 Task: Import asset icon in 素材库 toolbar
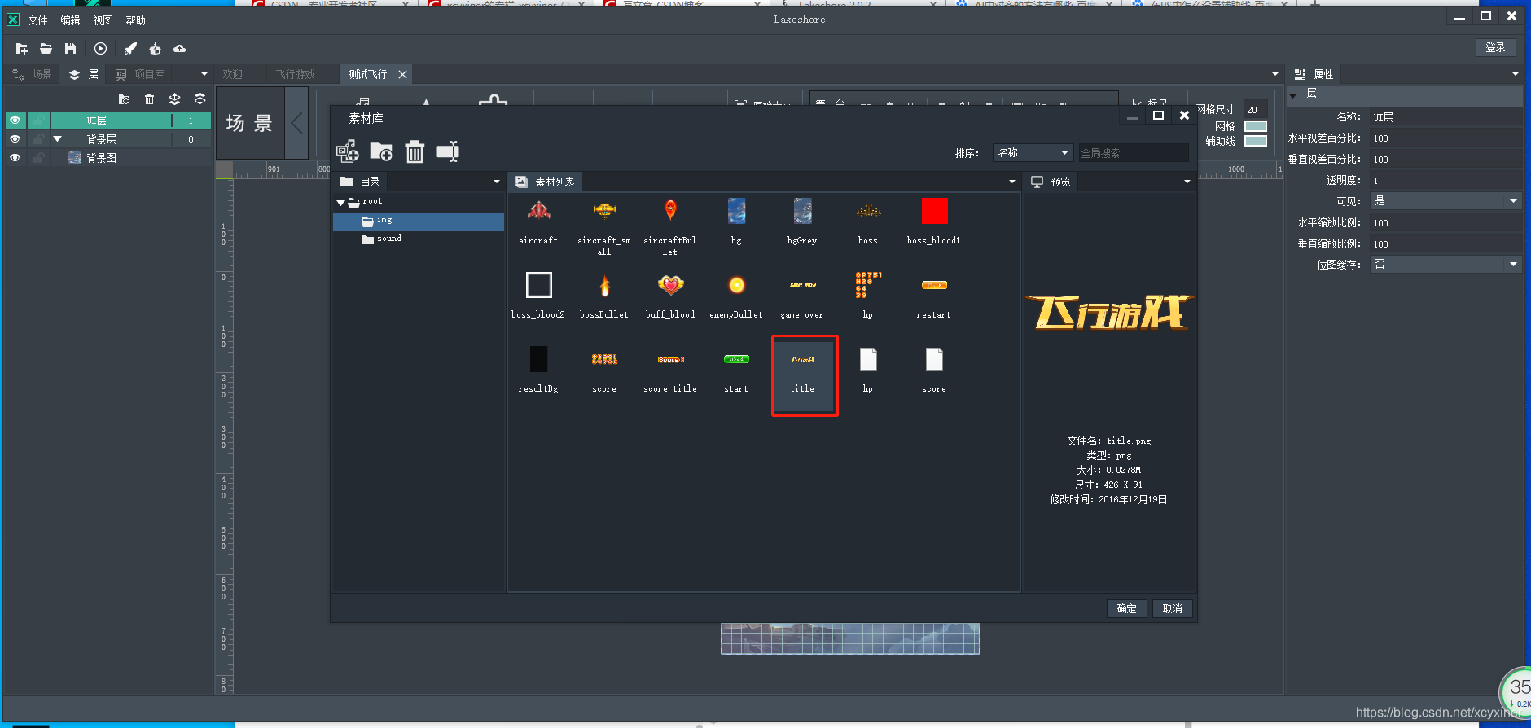coord(348,151)
